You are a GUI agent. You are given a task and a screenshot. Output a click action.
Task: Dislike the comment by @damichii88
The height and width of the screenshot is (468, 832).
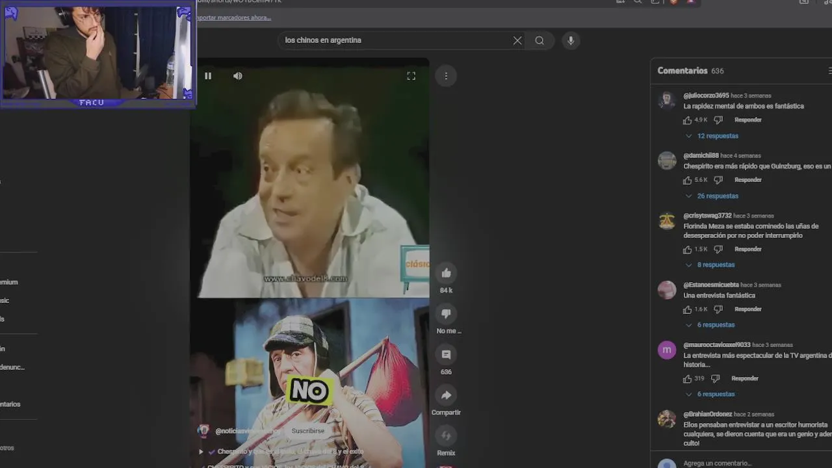[718, 180]
